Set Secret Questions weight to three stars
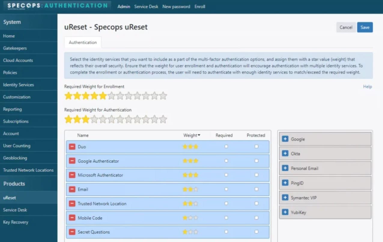 196,232
